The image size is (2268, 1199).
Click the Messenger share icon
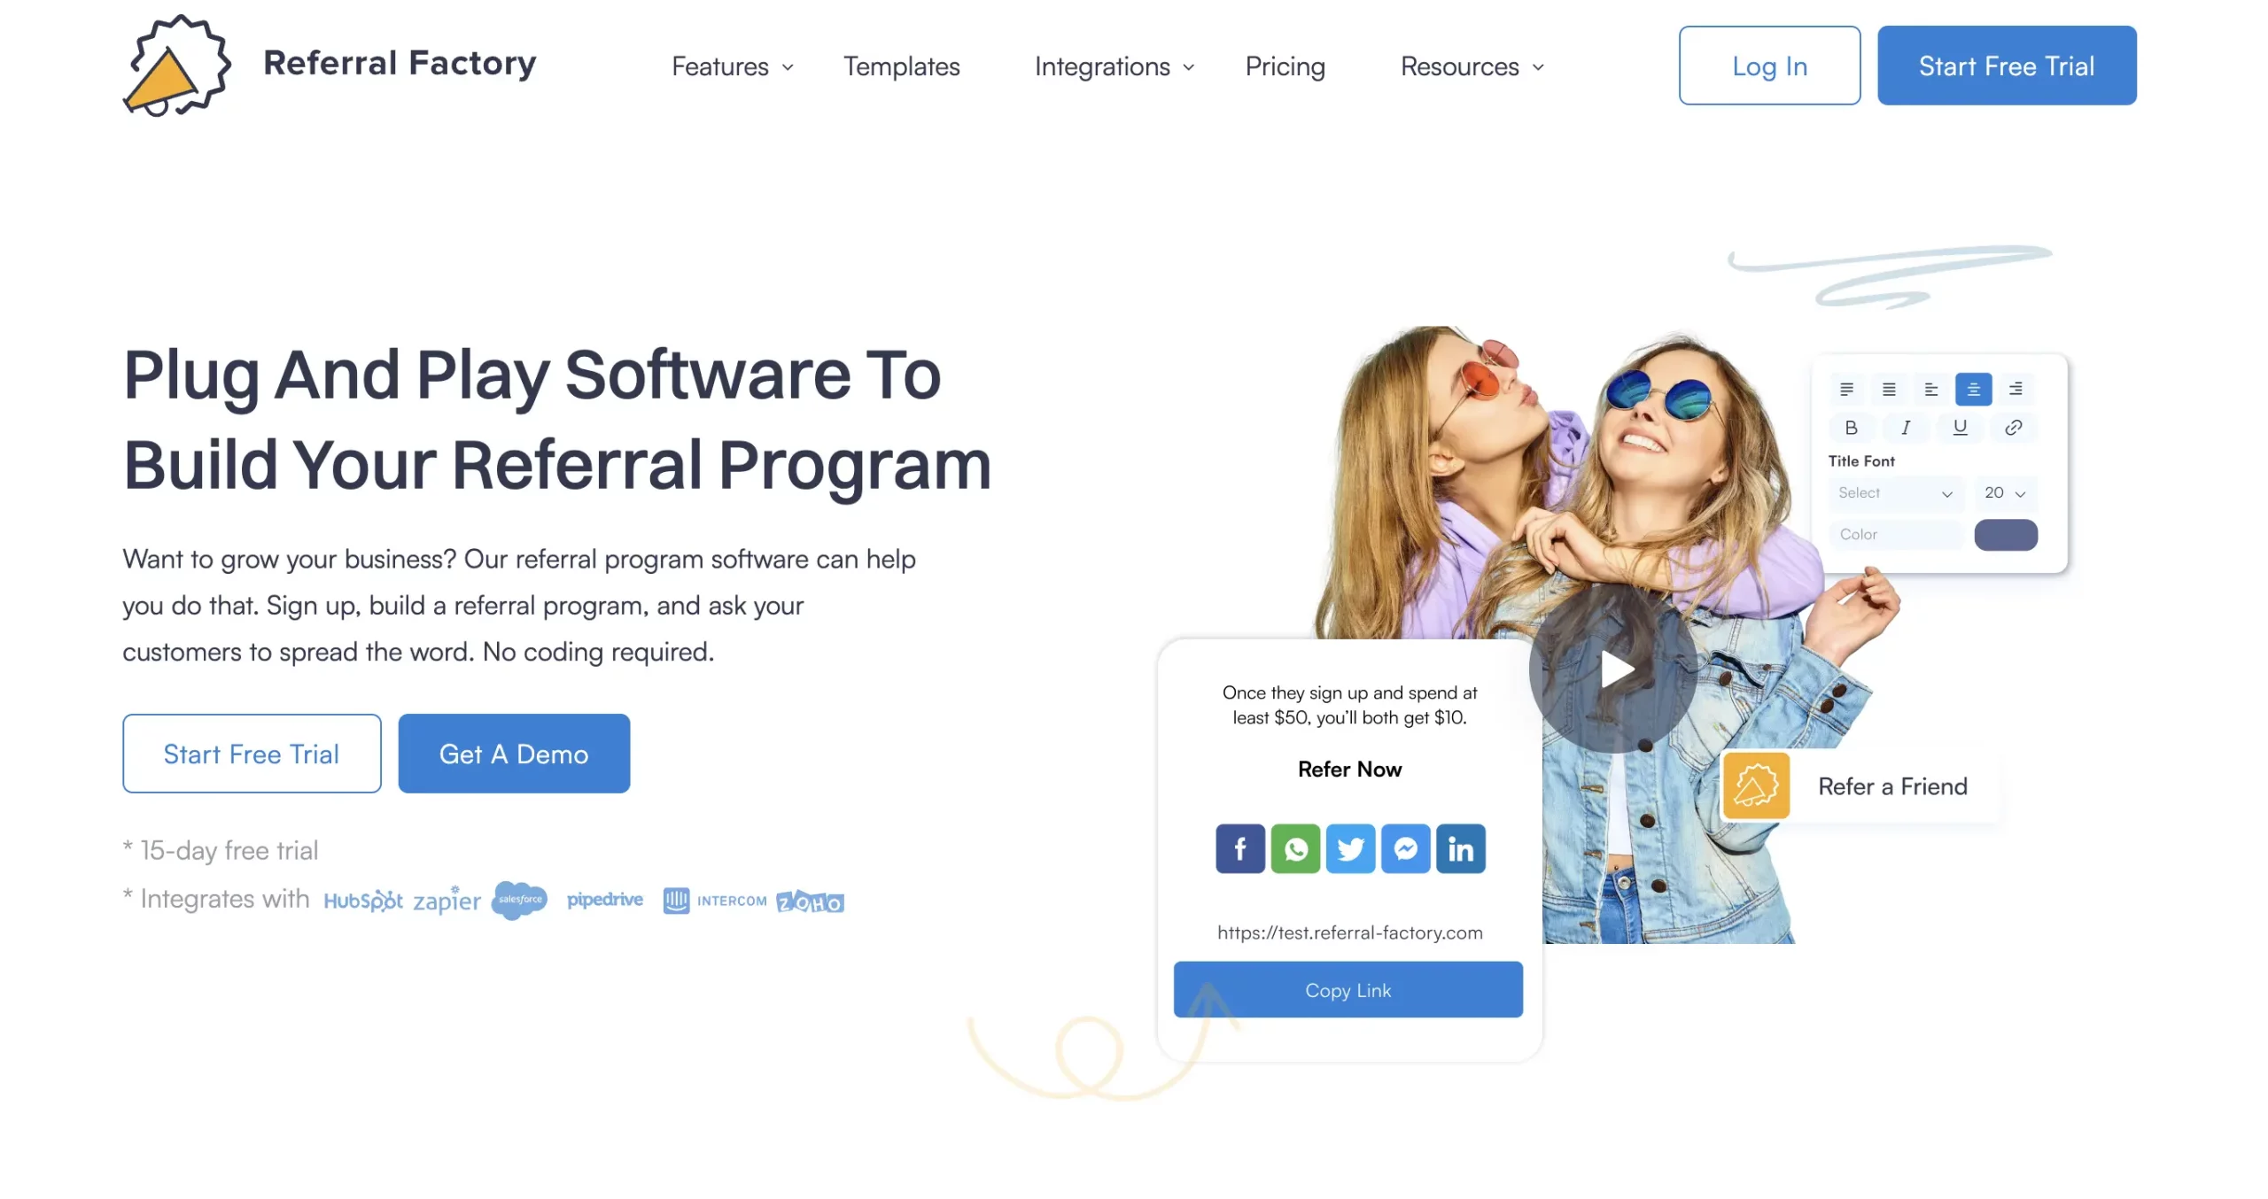(x=1404, y=848)
